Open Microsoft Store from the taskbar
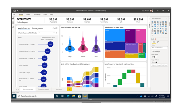This screenshot has height=103, width=184. coord(79,96)
